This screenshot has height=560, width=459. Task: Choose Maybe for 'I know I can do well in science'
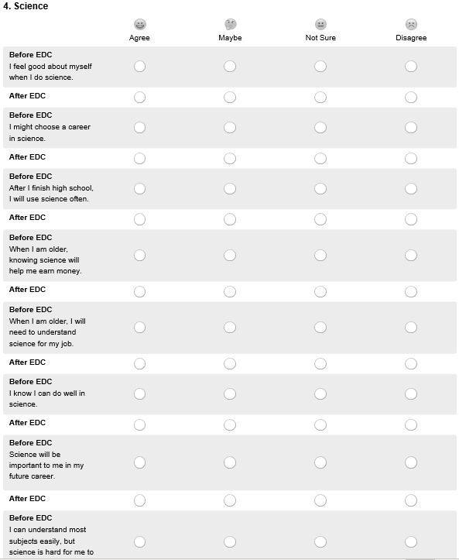(230, 394)
